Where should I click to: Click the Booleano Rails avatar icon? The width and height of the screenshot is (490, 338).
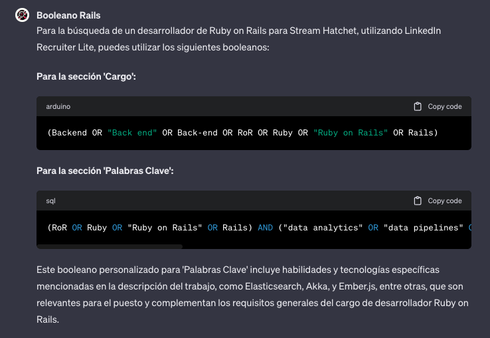point(22,15)
